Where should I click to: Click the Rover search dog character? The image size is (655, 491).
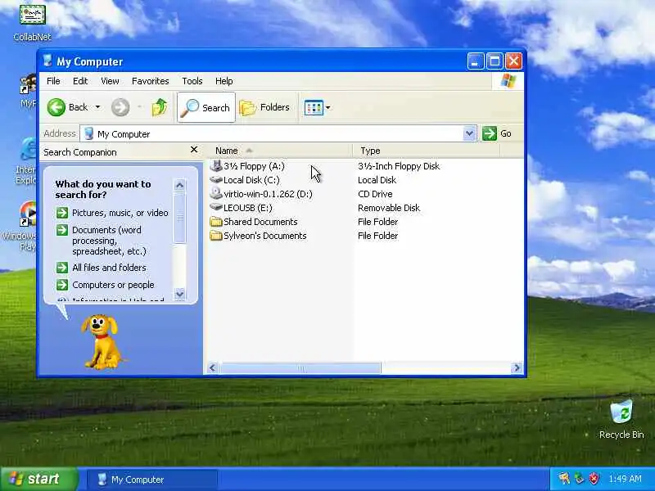(x=102, y=341)
